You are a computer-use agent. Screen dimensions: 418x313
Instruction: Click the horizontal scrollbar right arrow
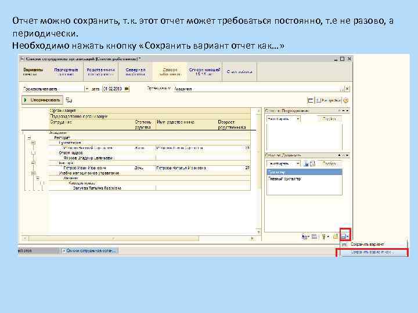(x=252, y=238)
